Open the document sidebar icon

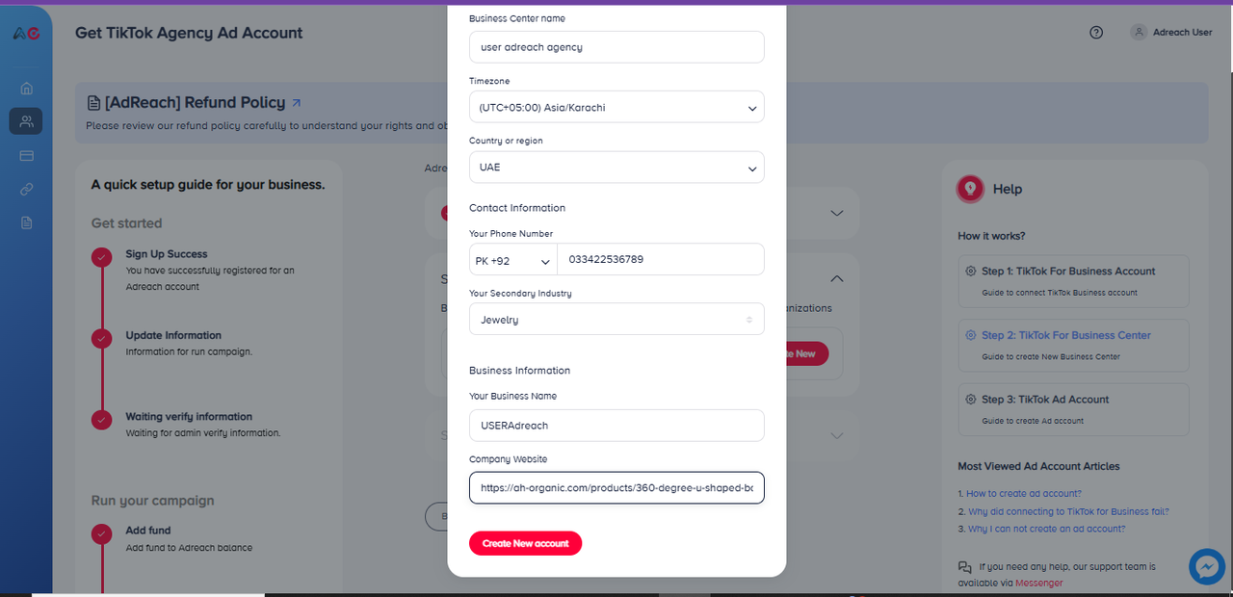pos(26,222)
